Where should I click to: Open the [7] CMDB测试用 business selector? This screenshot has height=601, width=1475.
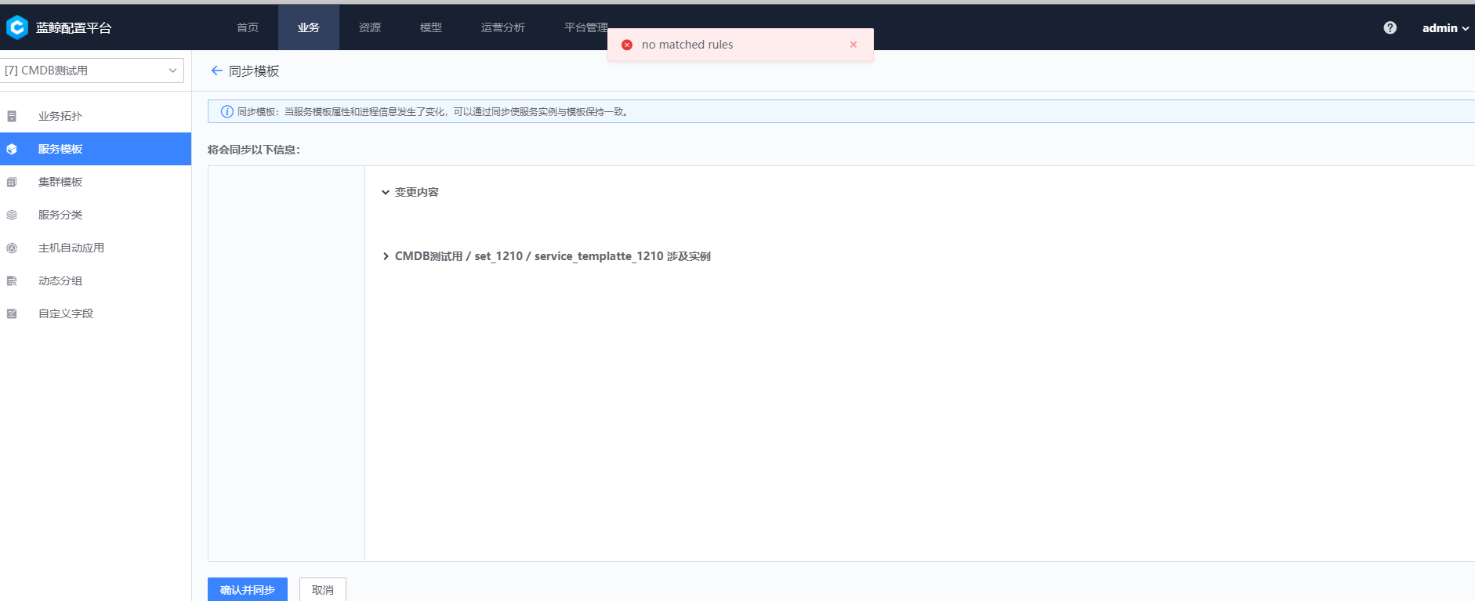92,71
